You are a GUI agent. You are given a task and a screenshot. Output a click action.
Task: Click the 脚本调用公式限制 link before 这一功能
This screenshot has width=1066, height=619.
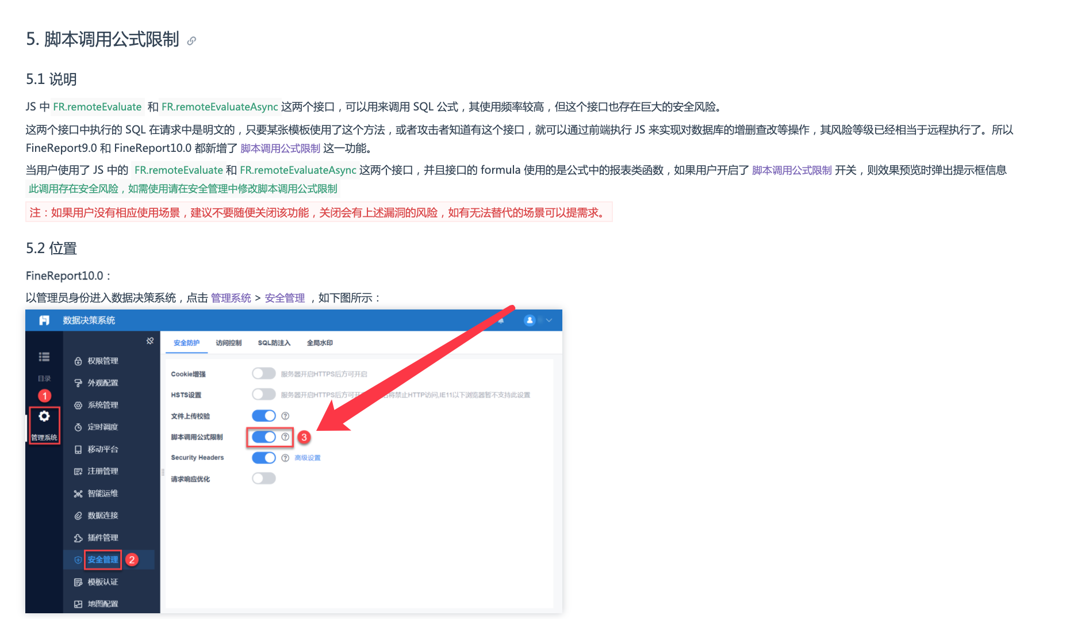point(281,148)
